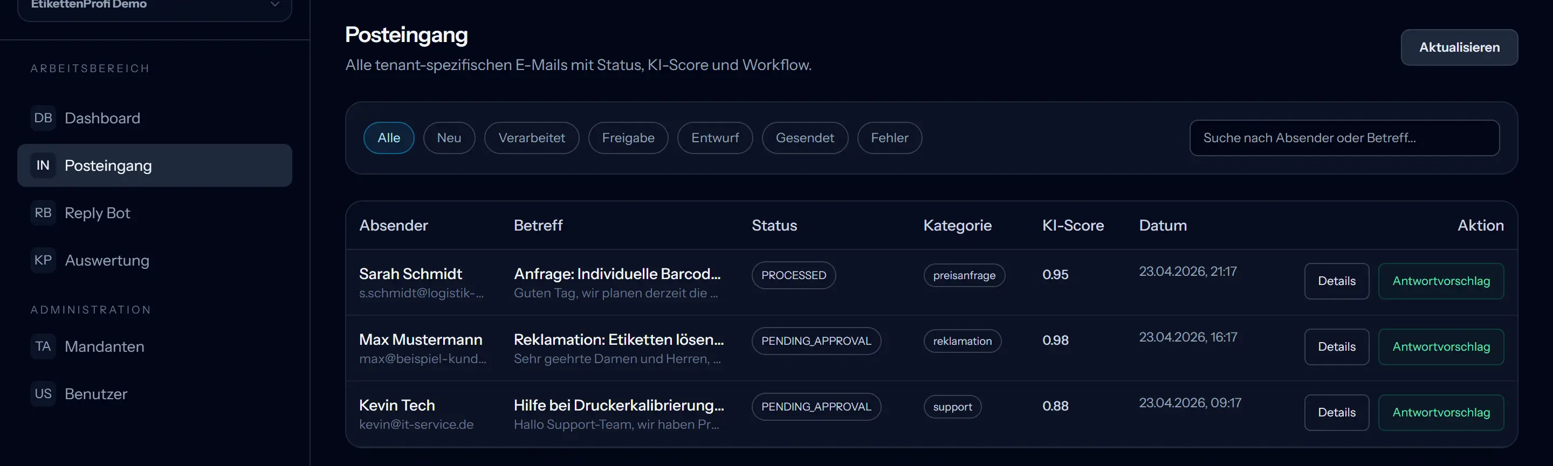This screenshot has height=466, width=1553.
Task: Click the DB badge icon for Dashboard
Action: point(43,118)
